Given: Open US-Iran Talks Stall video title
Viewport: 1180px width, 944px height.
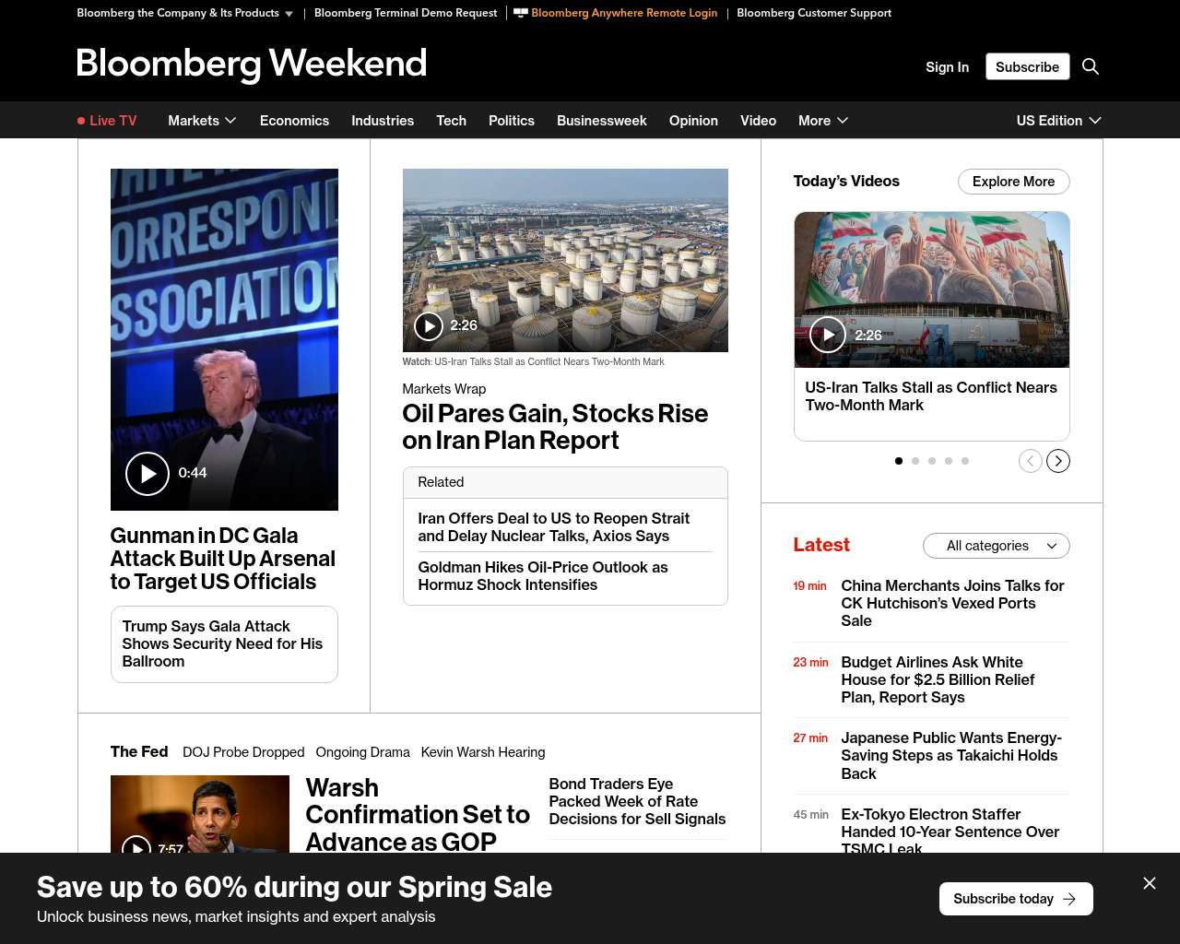Looking at the screenshot, I should pos(931,396).
